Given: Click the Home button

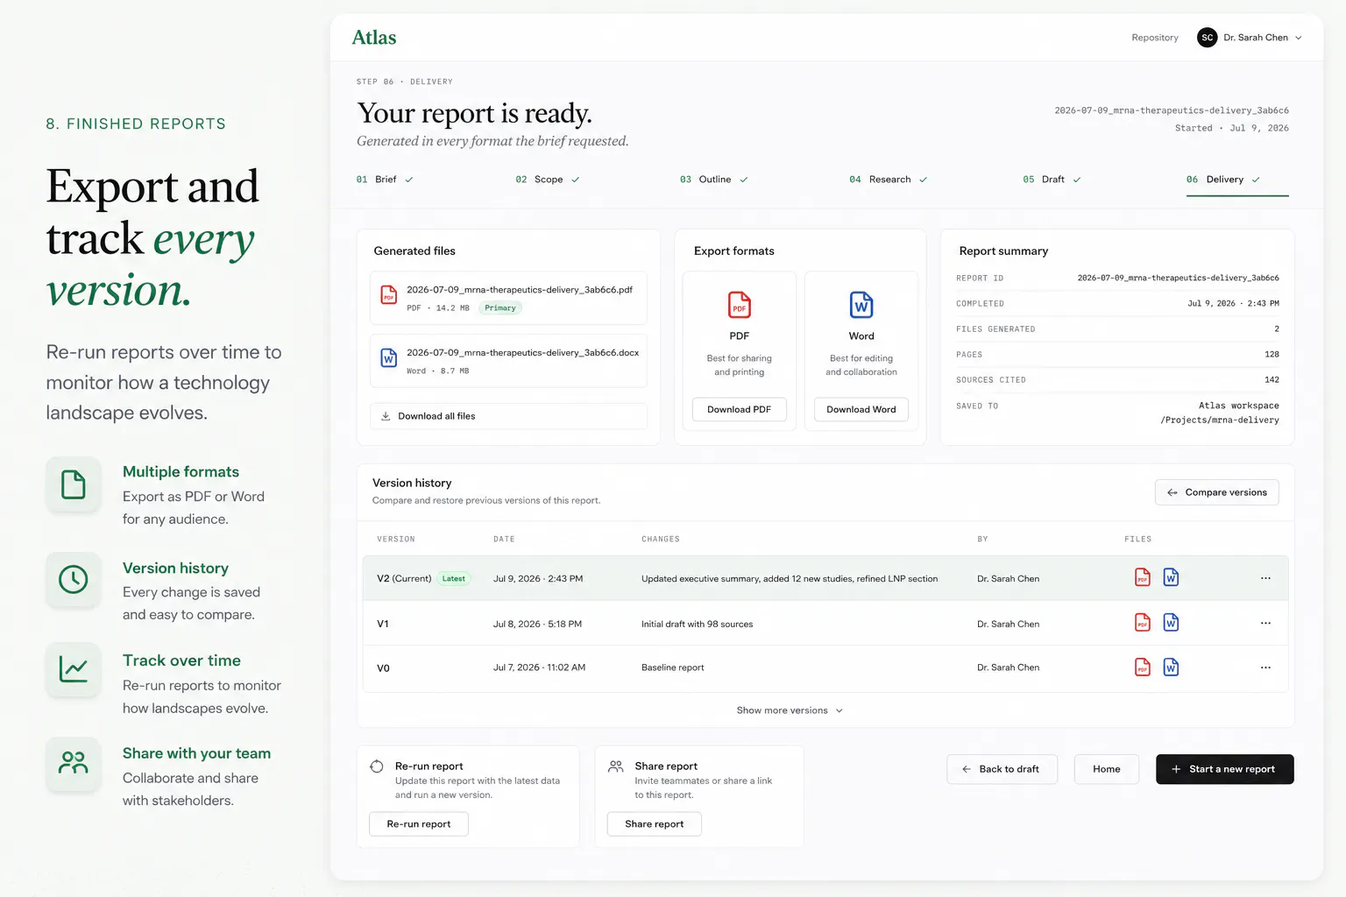Looking at the screenshot, I should click(1107, 769).
